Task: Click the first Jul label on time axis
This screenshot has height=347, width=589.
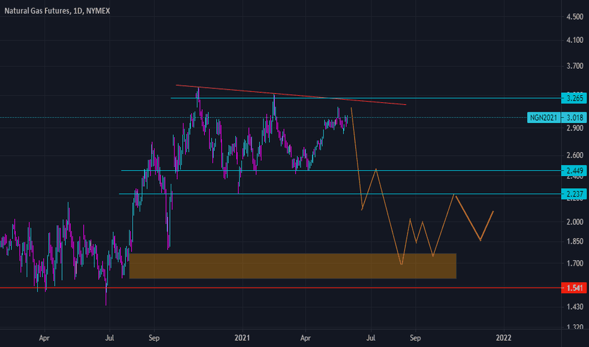Action: point(109,338)
